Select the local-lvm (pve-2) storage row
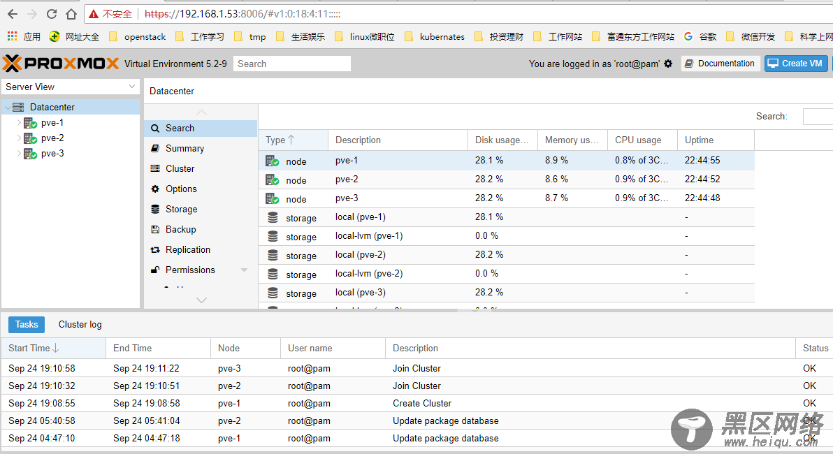This screenshot has height=454, width=833. (506, 274)
